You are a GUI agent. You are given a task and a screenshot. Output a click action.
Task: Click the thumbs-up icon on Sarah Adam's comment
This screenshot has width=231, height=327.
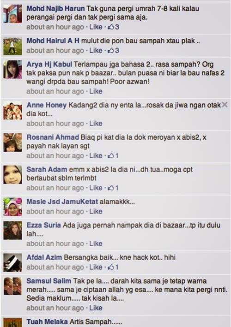pyautogui.click(x=110, y=188)
